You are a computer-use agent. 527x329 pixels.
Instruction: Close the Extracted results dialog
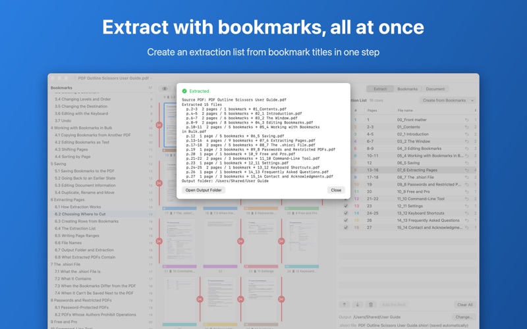click(x=336, y=190)
